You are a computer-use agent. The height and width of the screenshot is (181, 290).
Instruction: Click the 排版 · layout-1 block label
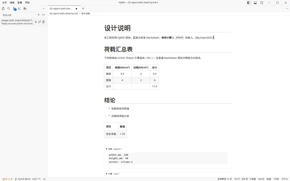115,149
